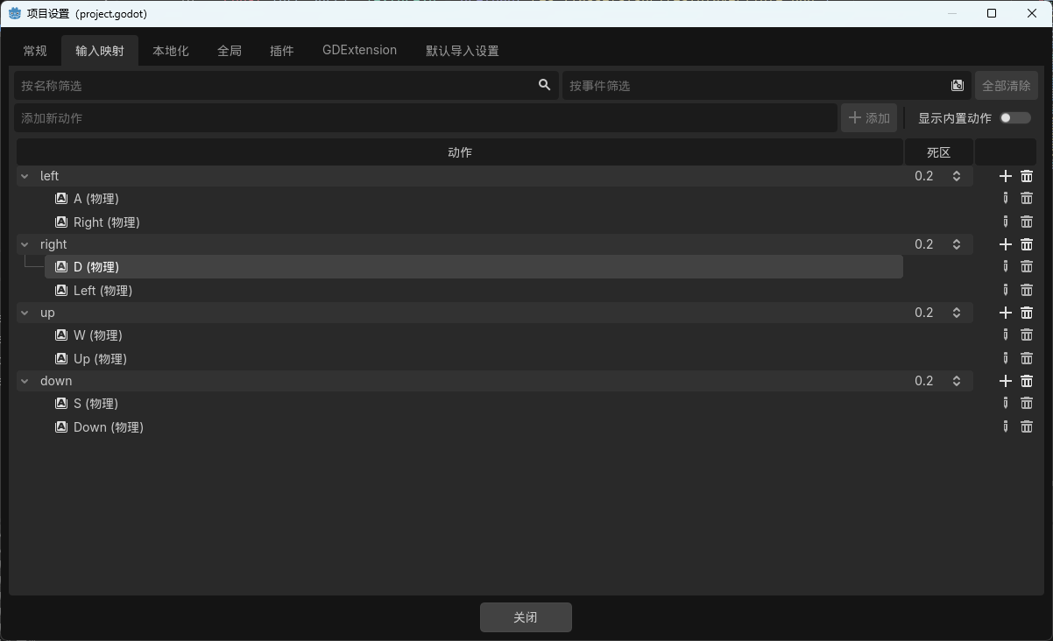Screen dimensions: 1053x641
Task: Adjust the left action deadzone stepper
Action: pos(957,176)
